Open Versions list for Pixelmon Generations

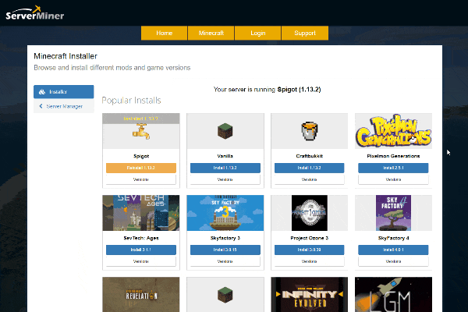(393, 179)
